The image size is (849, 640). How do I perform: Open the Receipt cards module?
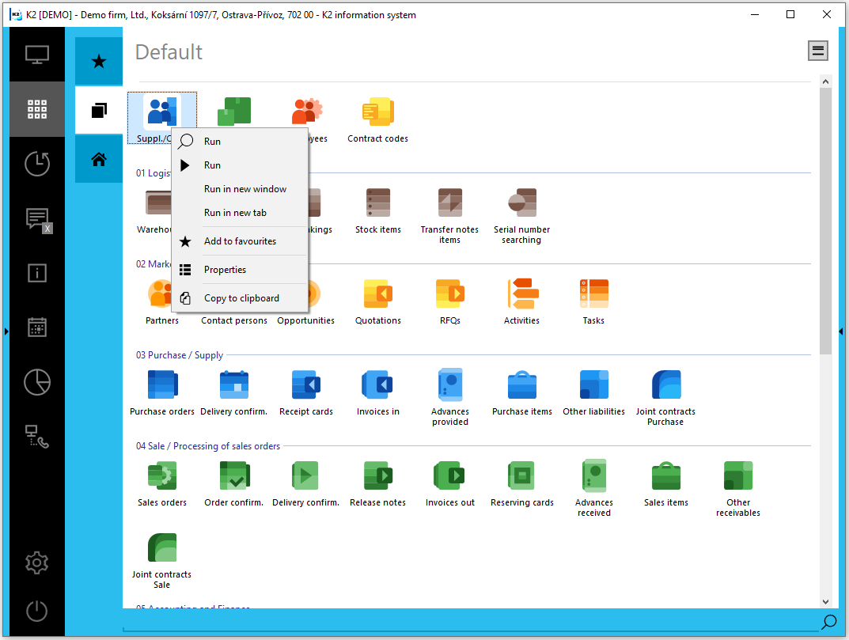pos(306,392)
